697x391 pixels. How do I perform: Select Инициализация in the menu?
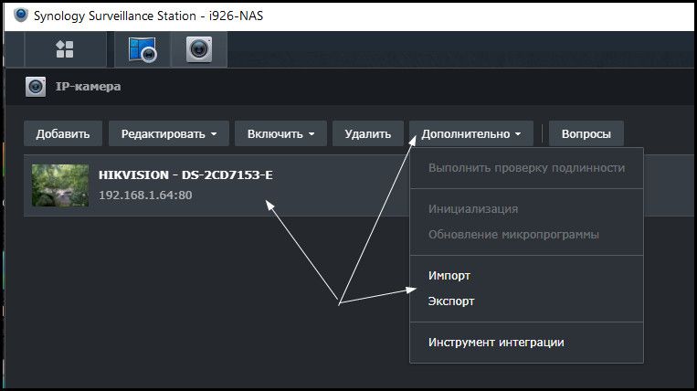pos(473,209)
